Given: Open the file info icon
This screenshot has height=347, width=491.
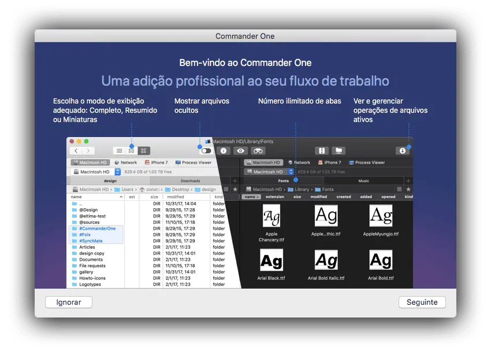Looking at the screenshot, I should (224, 151).
